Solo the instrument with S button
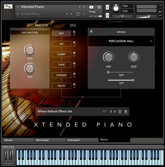Viewport: 165px width, 167px height. 107,7
